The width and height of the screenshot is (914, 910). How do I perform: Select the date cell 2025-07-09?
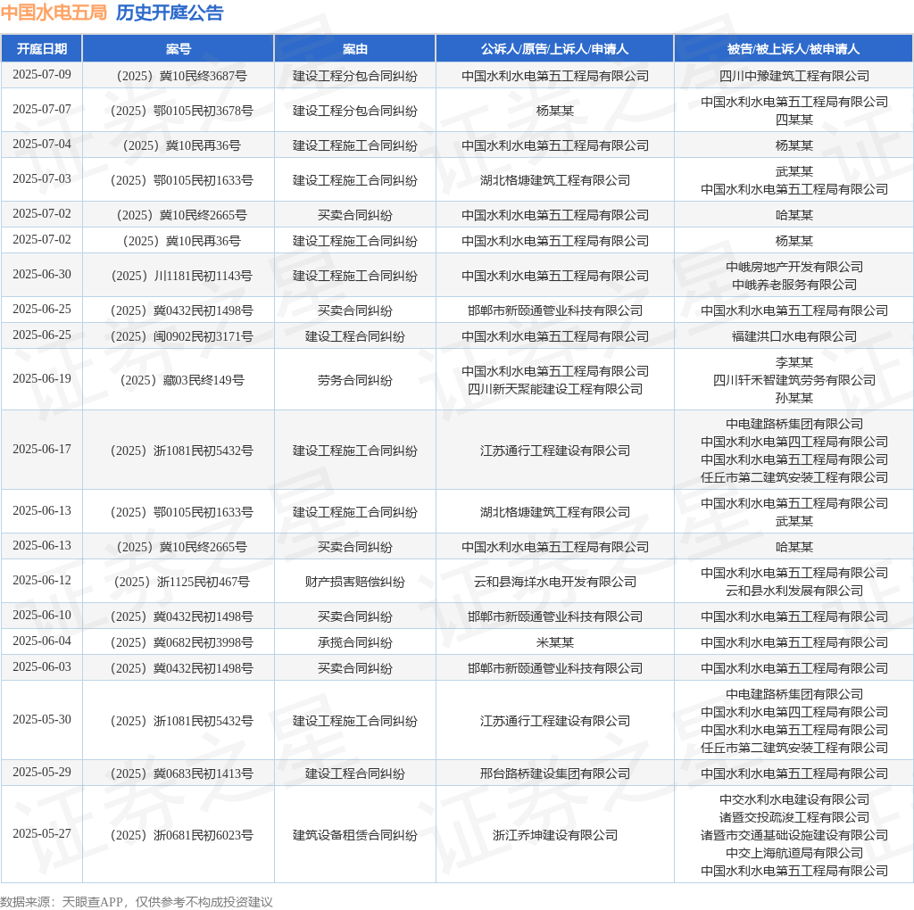click(42, 75)
